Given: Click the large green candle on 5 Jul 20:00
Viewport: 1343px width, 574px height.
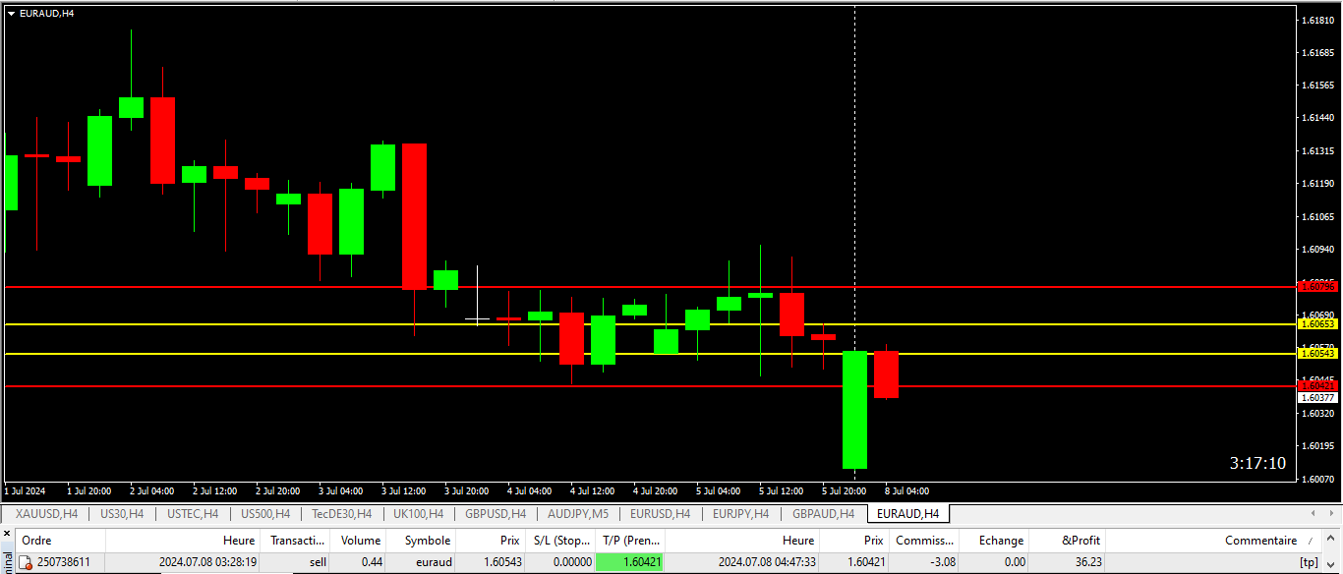Looking at the screenshot, I should pyautogui.click(x=854, y=410).
